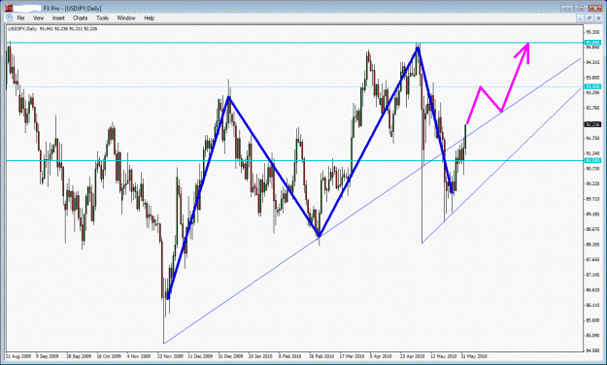Image resolution: width=607 pixels, height=365 pixels.
Task: Click the 17 Mar 2010 date label
Action: (352, 356)
